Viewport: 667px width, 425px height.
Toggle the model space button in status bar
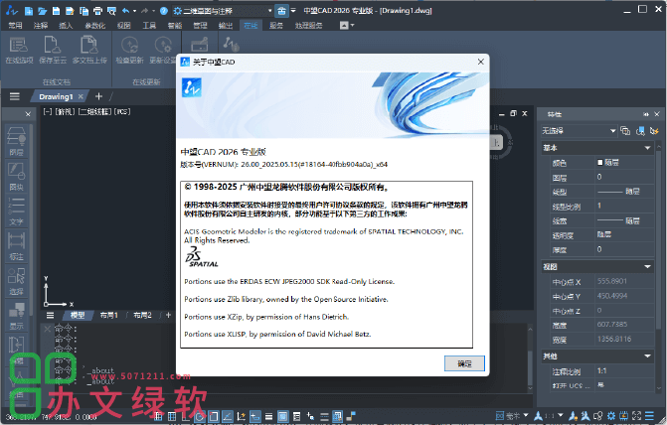(x=337, y=416)
